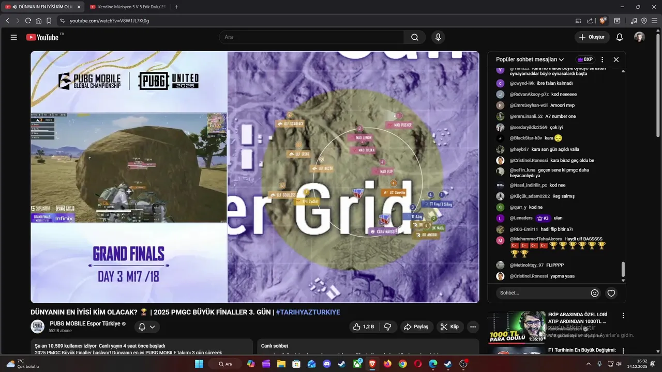Open Google Chrome from the taskbar

coord(402,364)
